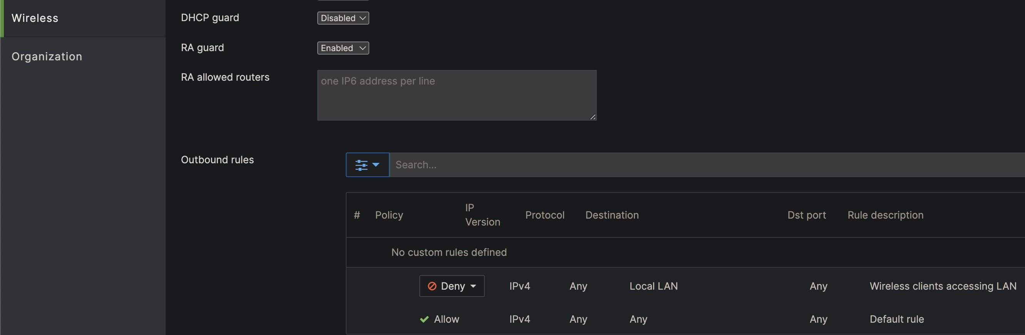Viewport: 1025px width, 335px height.
Task: Select Wireless in the sidebar
Action: (x=35, y=18)
